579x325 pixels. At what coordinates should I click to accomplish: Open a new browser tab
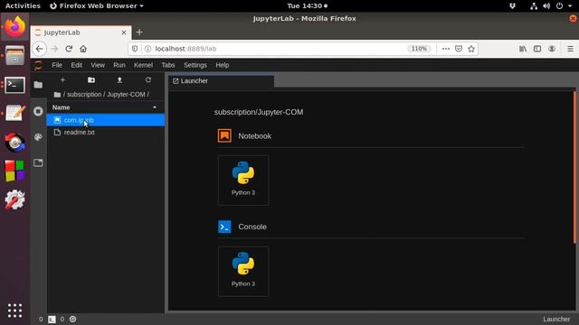(139, 32)
